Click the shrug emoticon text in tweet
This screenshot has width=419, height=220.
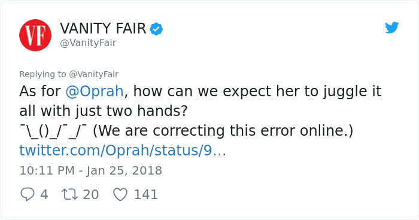(x=53, y=131)
